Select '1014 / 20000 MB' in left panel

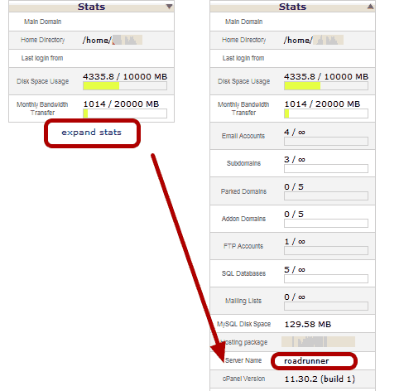point(121,104)
